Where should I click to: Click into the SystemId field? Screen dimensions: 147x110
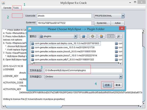[64, 23]
